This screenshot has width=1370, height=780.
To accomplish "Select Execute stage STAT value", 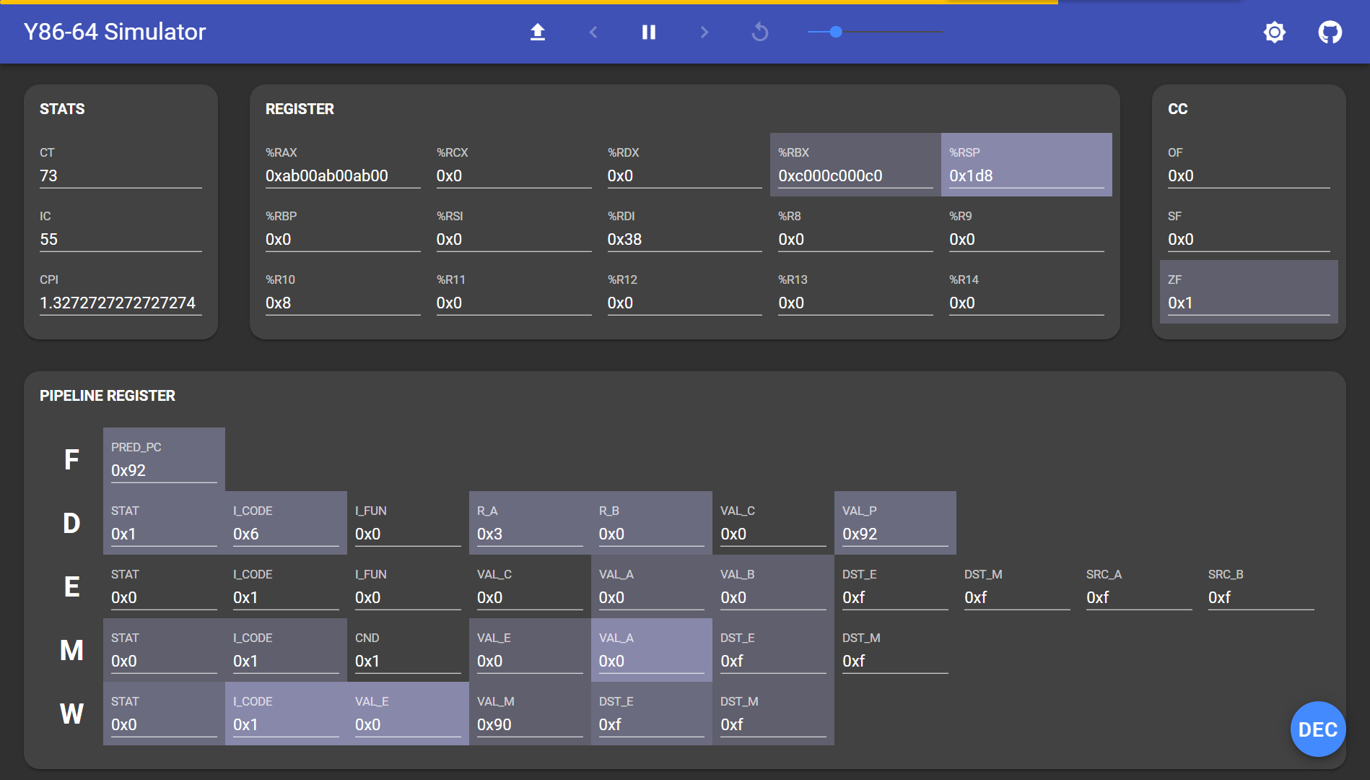I will point(164,598).
